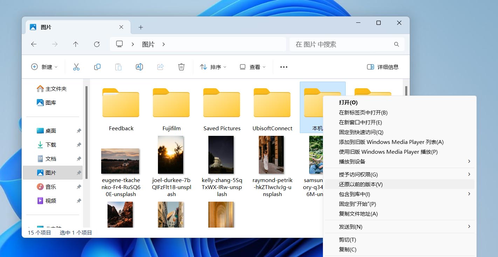The height and width of the screenshot is (257, 498).
Task: Click the Share icon in toolbar
Action: (160, 67)
